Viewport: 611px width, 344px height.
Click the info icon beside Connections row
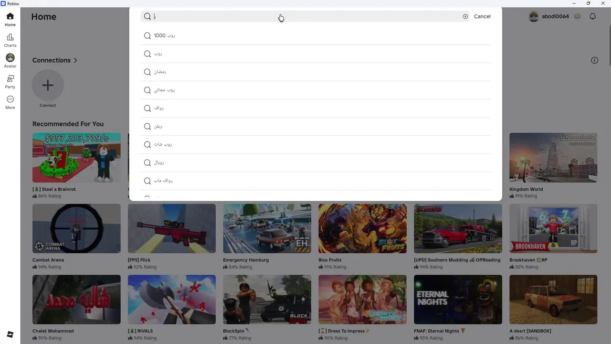click(594, 60)
